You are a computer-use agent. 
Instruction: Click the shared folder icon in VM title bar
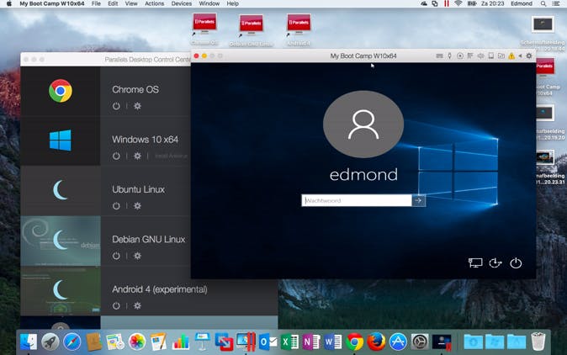click(501, 56)
